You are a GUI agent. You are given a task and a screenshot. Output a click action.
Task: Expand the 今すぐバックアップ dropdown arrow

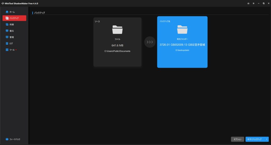(x=267, y=139)
